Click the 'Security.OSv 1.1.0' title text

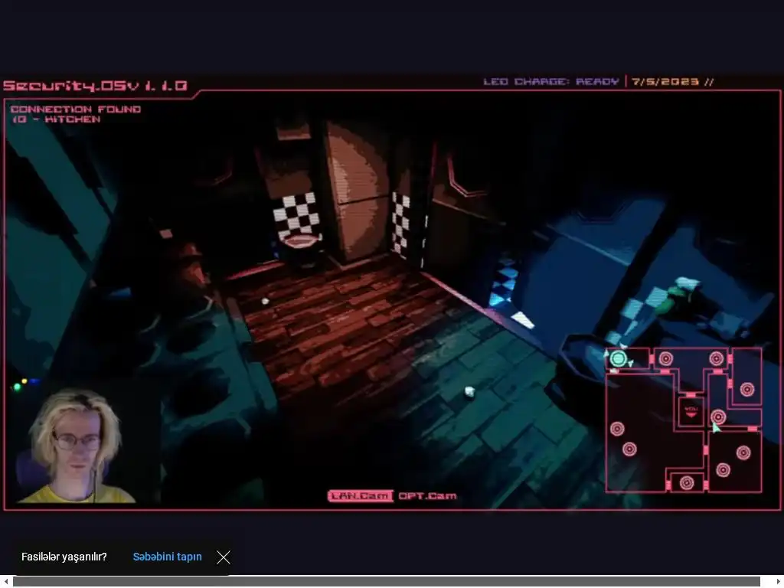coord(95,86)
